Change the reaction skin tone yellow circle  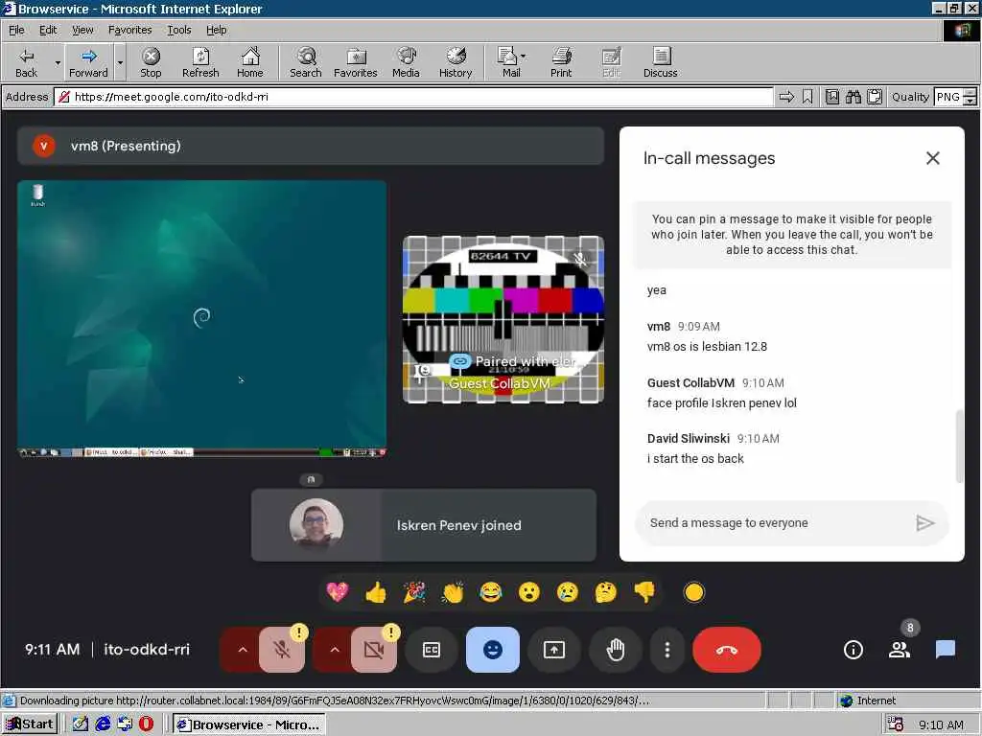click(x=694, y=592)
